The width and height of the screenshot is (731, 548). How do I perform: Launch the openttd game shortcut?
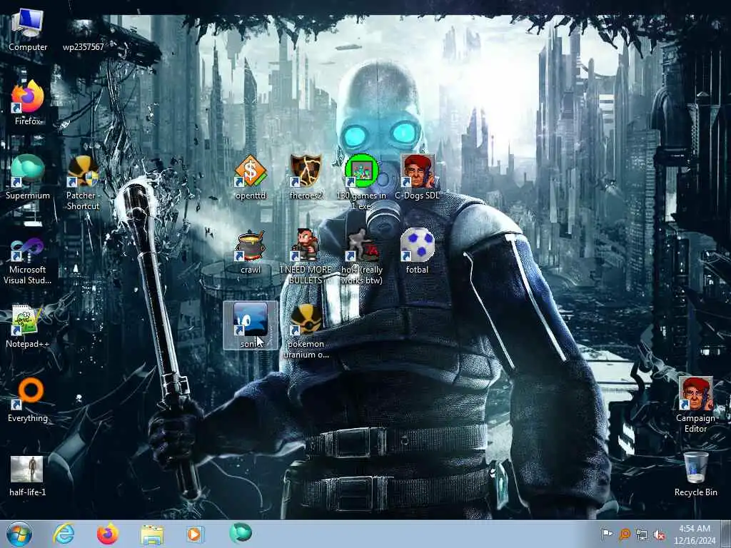(251, 177)
